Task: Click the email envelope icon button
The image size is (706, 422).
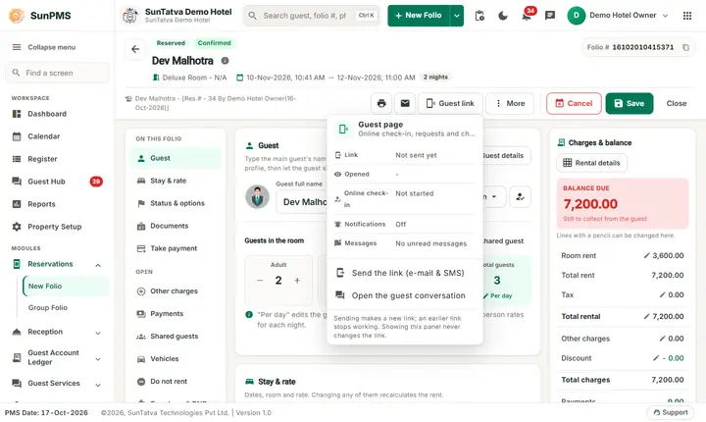Action: pos(405,103)
